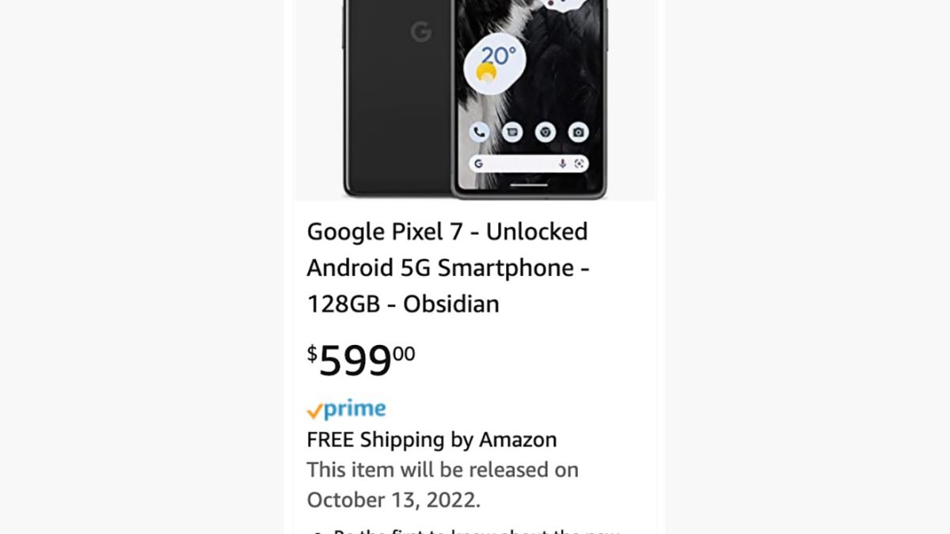Viewport: 950px width, 534px height.
Task: Click the October 13, 2022 release date
Action: 393,500
